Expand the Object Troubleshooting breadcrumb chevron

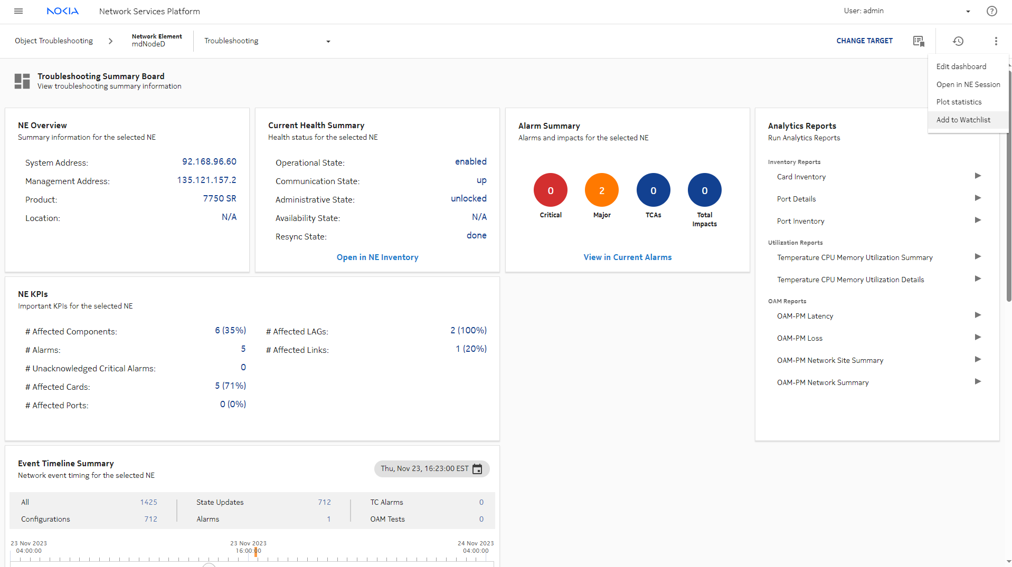(110, 41)
